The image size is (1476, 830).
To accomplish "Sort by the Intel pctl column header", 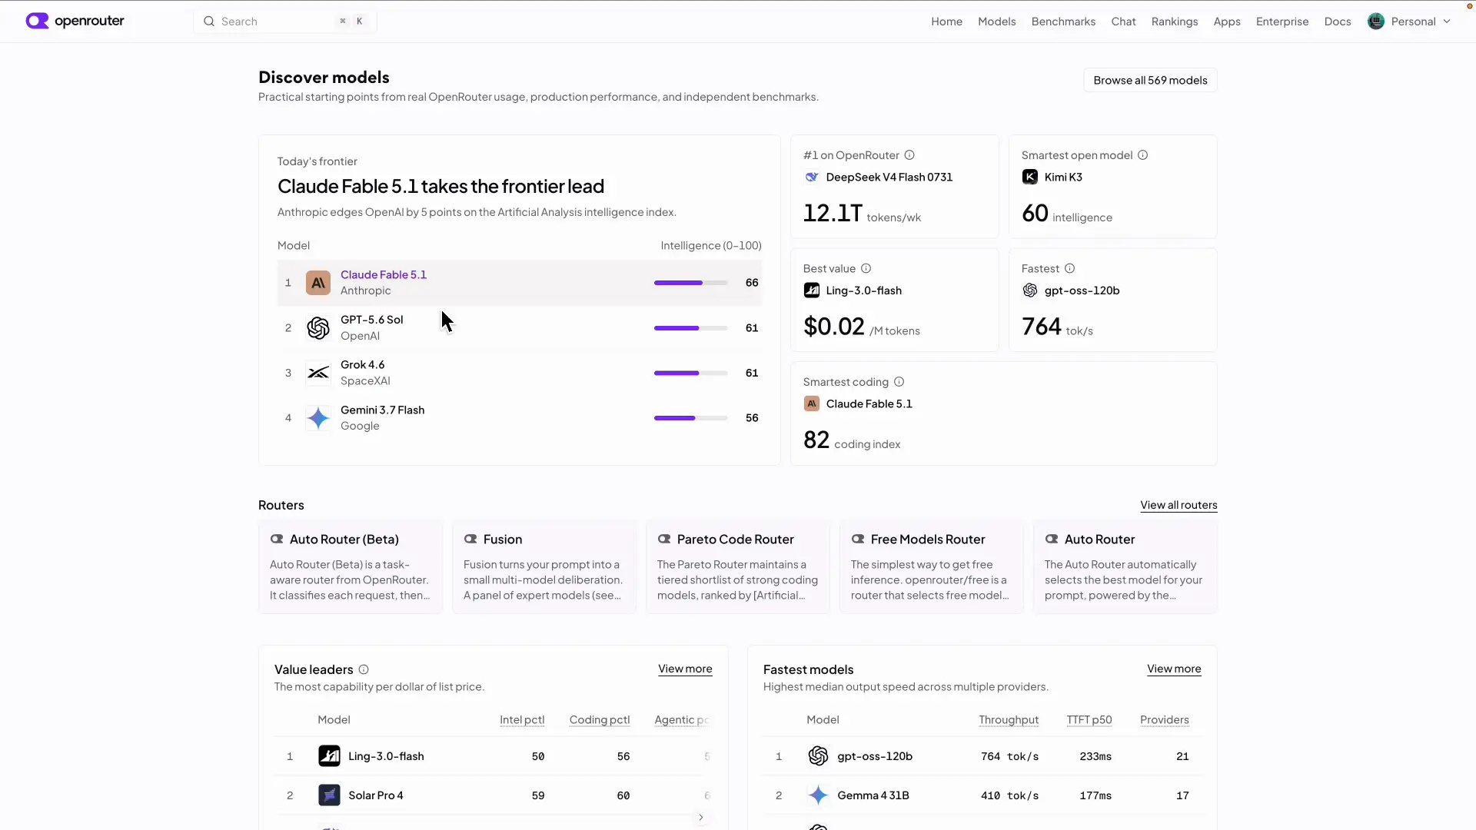I will click(x=522, y=720).
